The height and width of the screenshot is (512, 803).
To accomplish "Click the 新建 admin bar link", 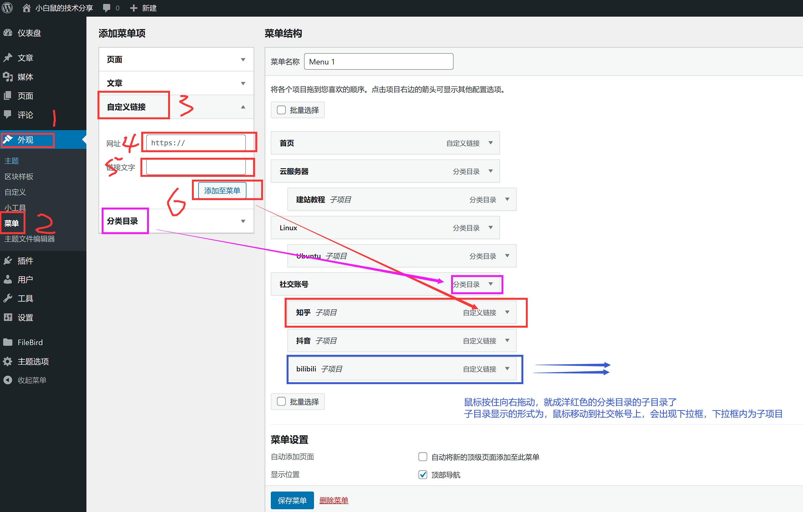I will click(x=150, y=8).
